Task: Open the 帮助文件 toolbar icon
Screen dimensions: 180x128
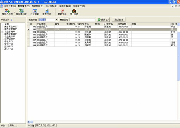Action: pos(62,12)
